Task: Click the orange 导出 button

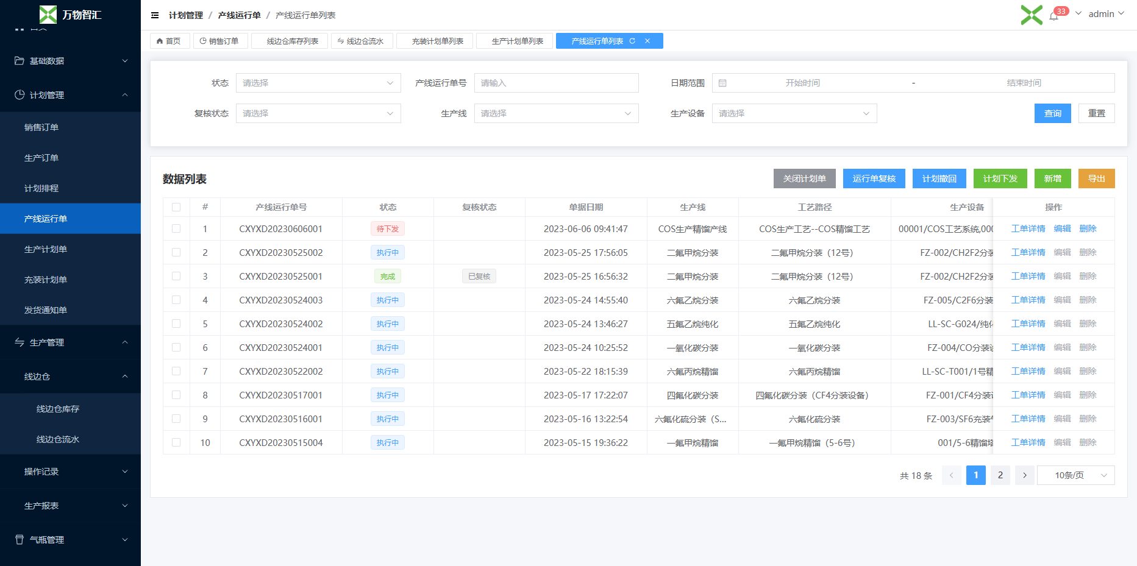Action: pyautogui.click(x=1096, y=179)
